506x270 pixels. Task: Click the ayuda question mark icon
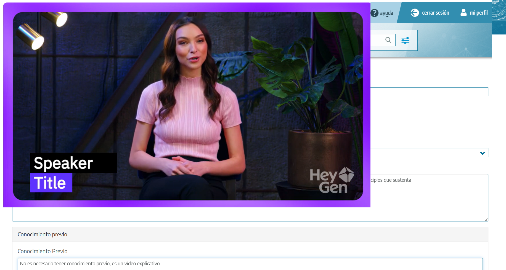pyautogui.click(x=374, y=13)
